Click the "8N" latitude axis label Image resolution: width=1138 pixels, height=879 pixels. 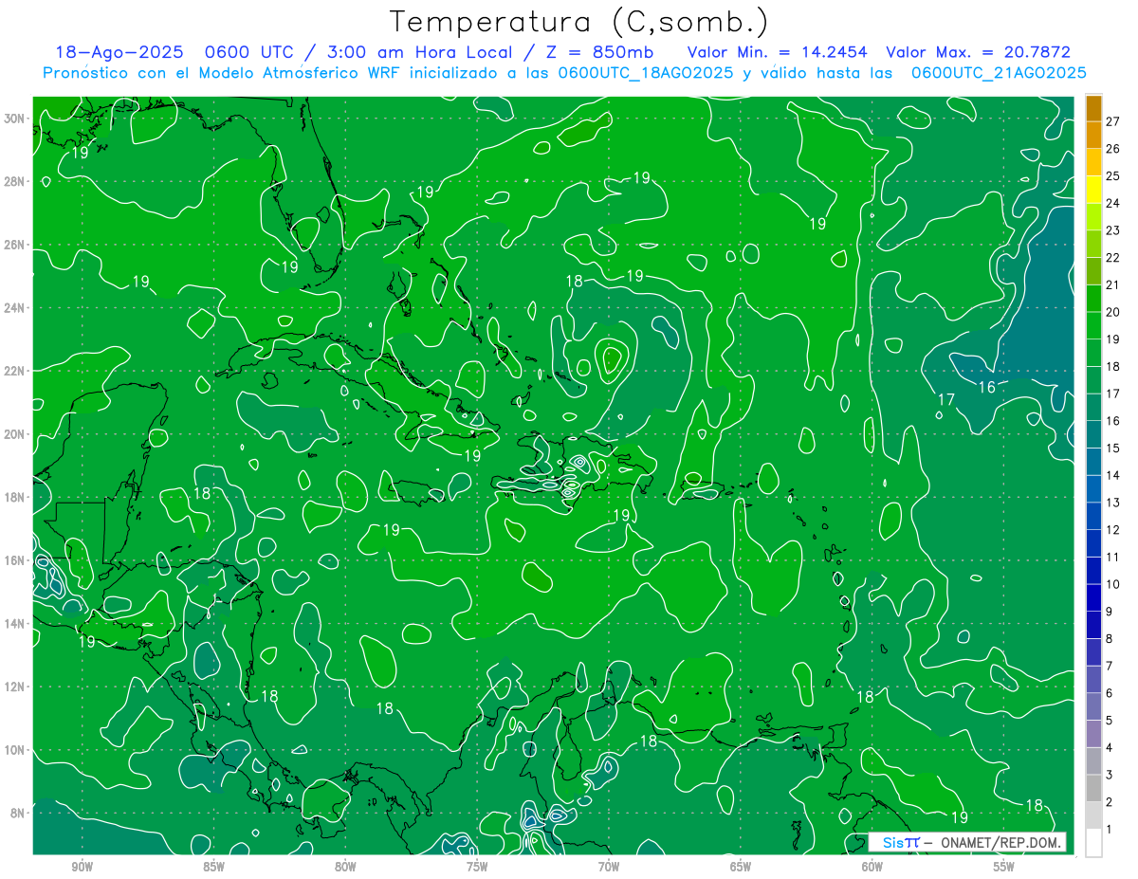19,814
